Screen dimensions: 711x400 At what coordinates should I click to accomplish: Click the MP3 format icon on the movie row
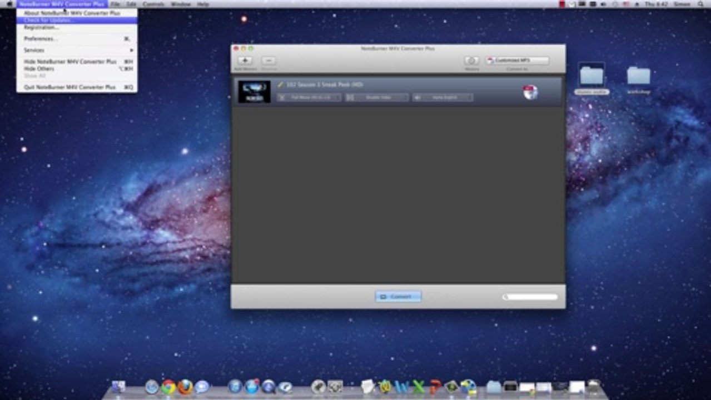point(530,92)
